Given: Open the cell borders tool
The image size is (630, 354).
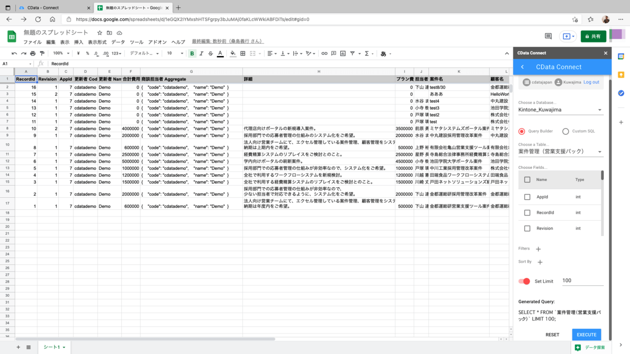Looking at the screenshot, I should click(x=243, y=53).
